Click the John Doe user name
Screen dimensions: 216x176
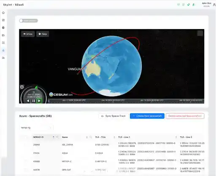tap(206, 3)
